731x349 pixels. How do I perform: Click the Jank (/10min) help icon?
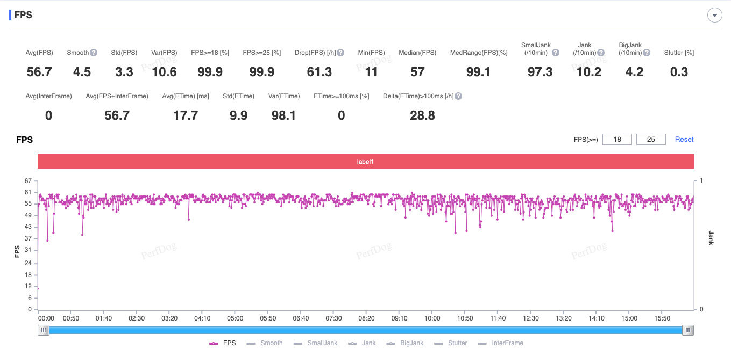tap(601, 53)
